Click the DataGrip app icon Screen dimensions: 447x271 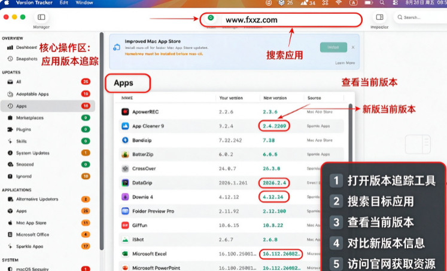[125, 183]
